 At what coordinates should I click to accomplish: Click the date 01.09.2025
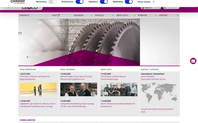(x=106, y=74)
